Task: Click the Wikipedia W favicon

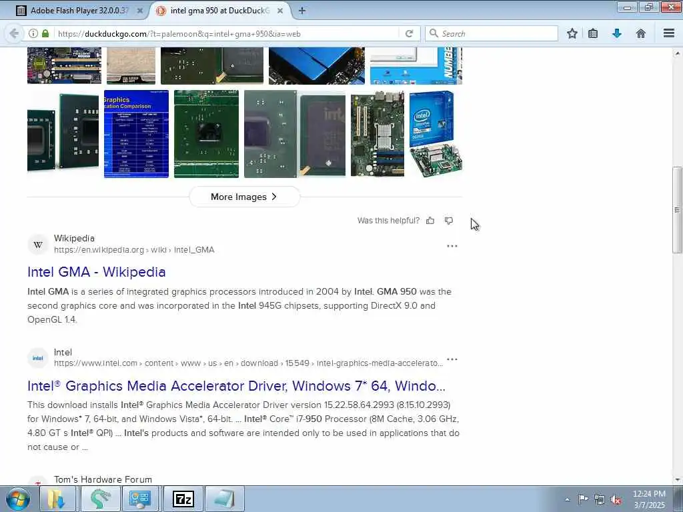Action: (38, 244)
